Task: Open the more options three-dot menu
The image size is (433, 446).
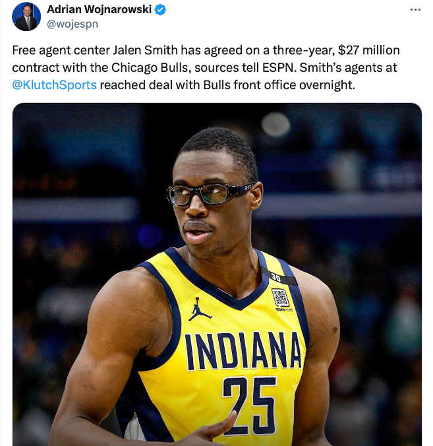Action: tap(415, 10)
